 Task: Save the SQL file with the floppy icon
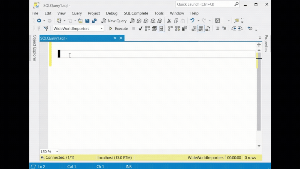[87, 21]
